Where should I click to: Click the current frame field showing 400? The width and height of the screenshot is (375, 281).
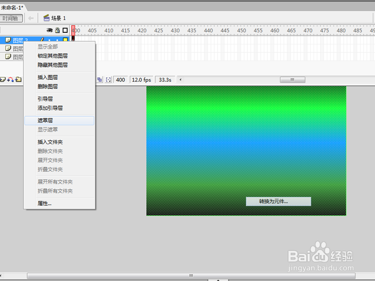[120, 80]
